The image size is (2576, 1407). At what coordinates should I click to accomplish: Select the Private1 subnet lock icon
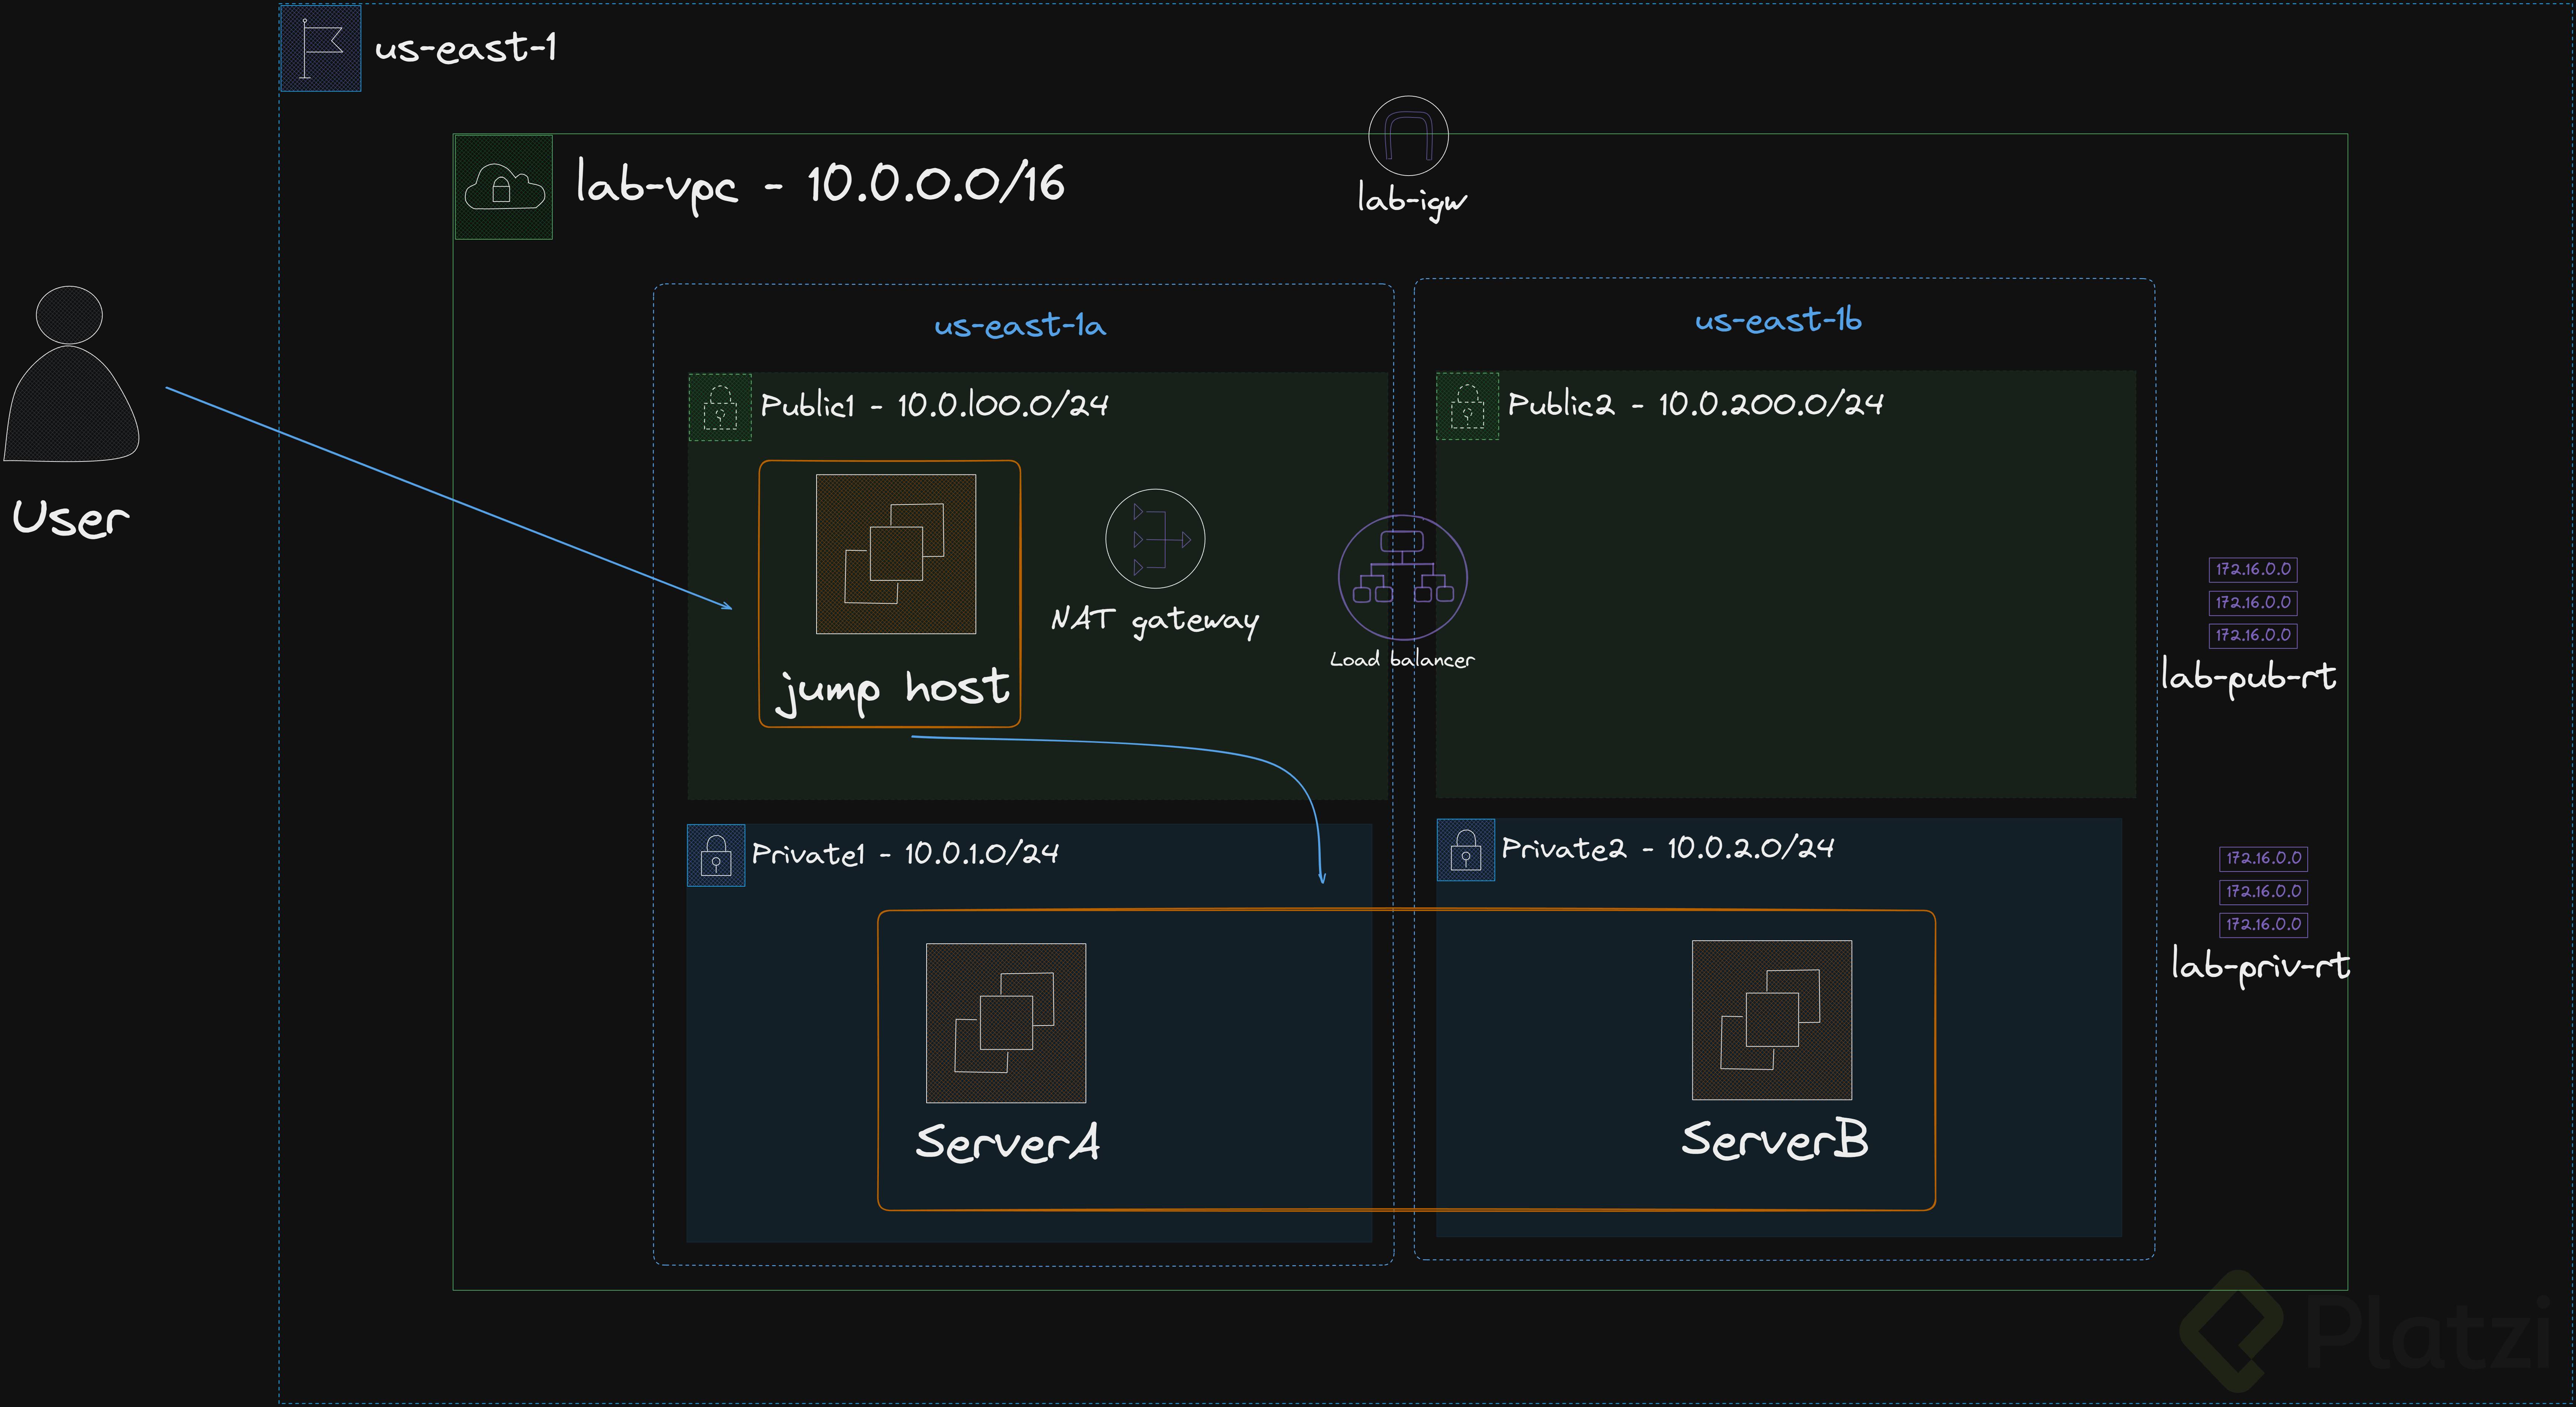tap(716, 855)
